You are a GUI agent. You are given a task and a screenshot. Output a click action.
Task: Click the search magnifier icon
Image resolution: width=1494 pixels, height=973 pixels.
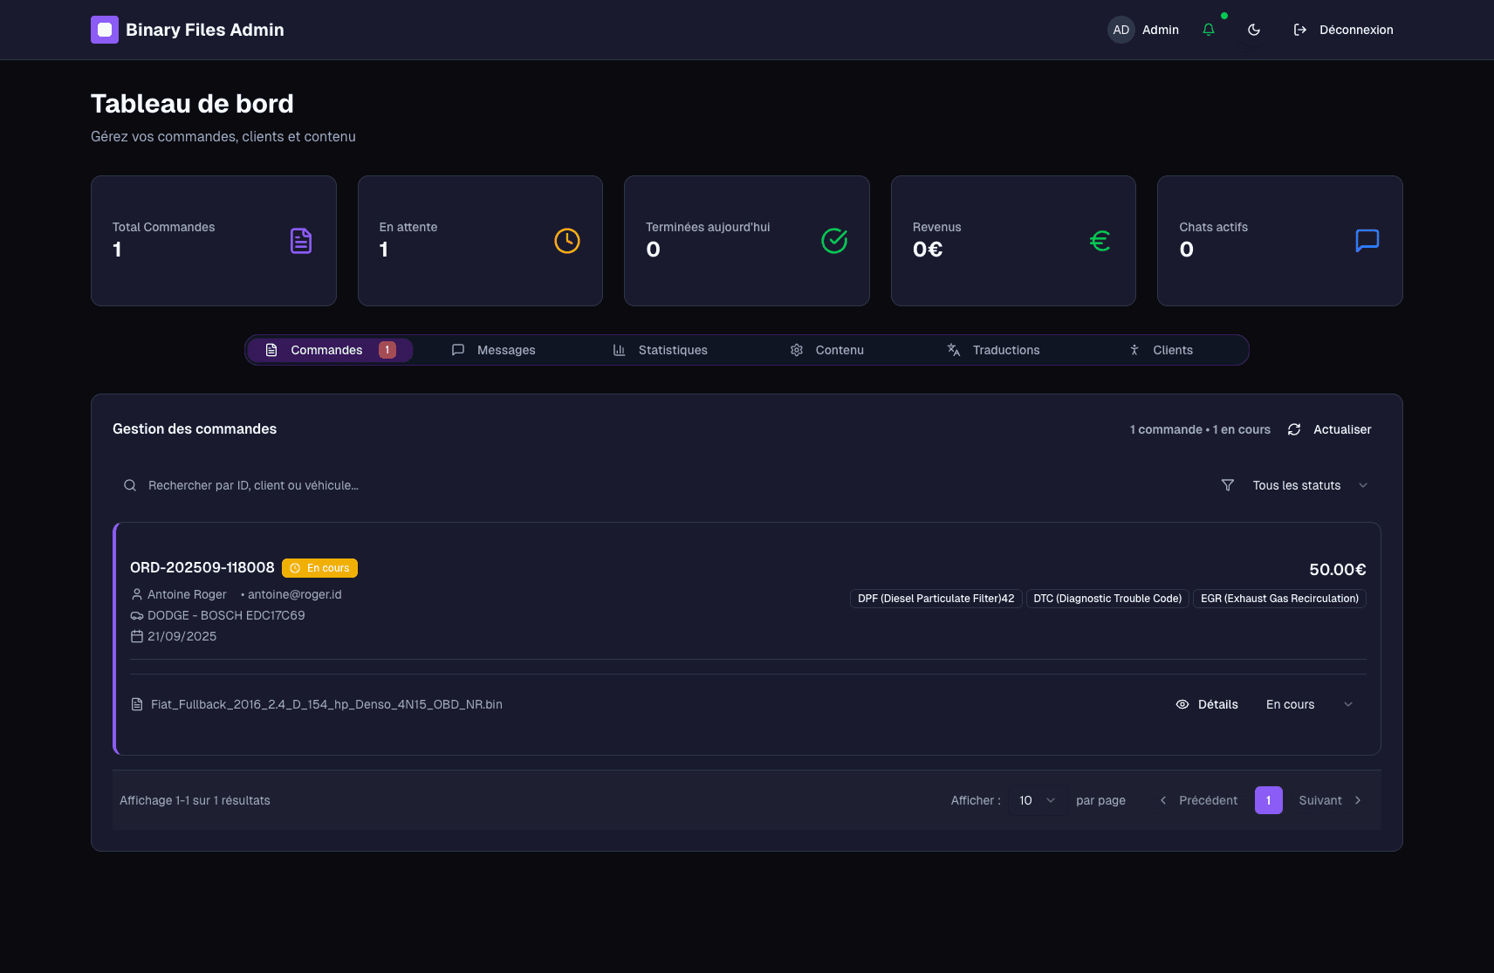click(x=130, y=485)
